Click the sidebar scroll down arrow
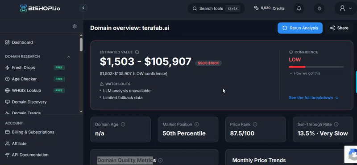The image size is (357, 165). pyautogui.click(x=81, y=112)
